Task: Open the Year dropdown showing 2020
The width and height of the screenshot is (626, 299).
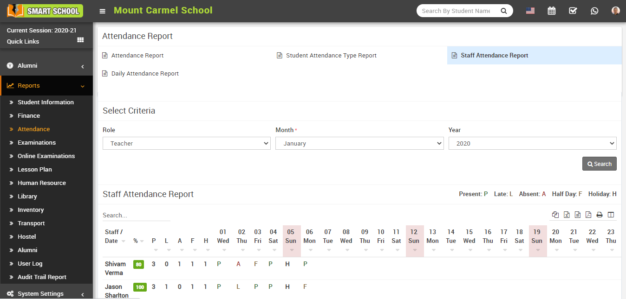Action: [532, 143]
